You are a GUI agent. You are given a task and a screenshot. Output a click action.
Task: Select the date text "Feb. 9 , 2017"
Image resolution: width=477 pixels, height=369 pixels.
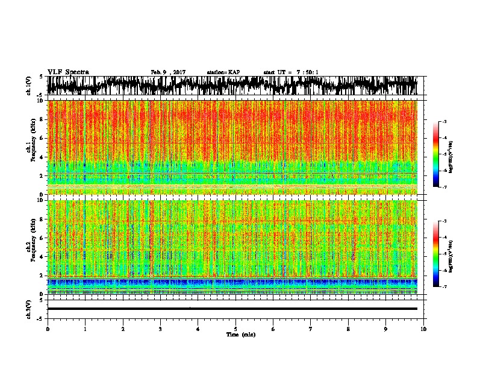(x=168, y=72)
